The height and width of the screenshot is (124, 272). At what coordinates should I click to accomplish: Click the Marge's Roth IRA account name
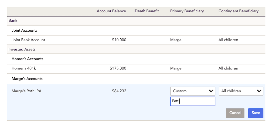click(x=26, y=91)
